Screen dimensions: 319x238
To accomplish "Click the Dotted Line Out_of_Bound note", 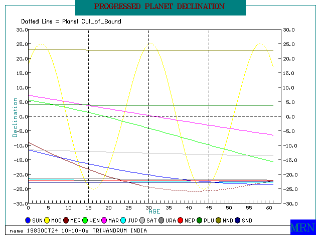I will (71, 22).
